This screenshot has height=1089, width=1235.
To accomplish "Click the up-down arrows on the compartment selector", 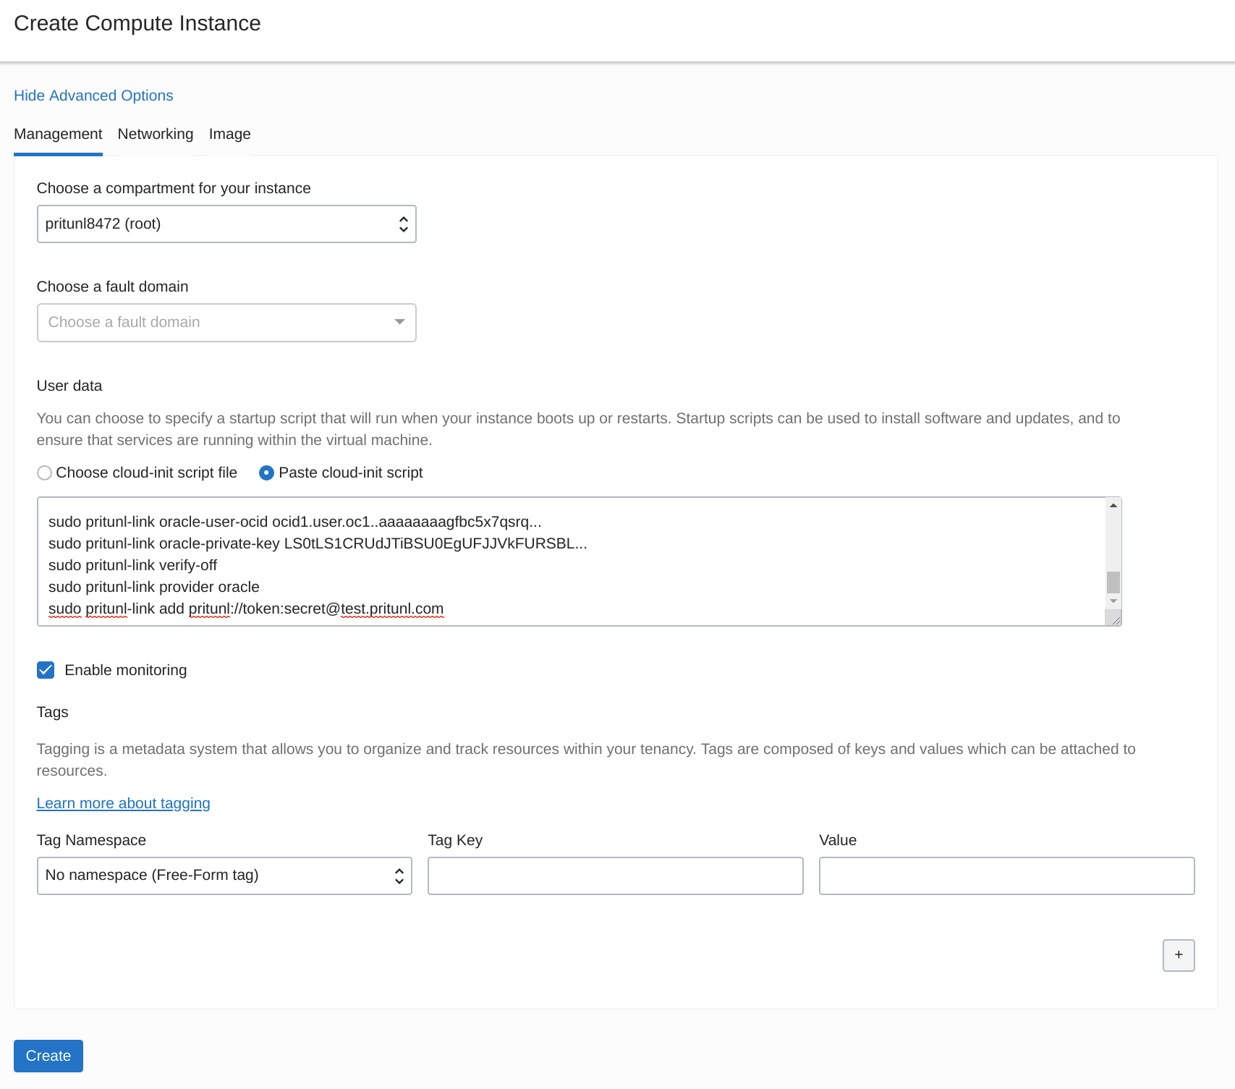I will [x=403, y=224].
